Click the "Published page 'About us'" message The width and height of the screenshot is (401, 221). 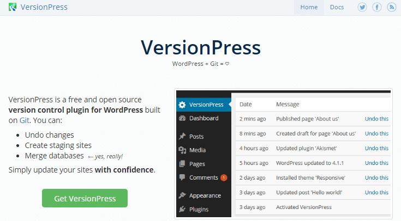click(307, 119)
